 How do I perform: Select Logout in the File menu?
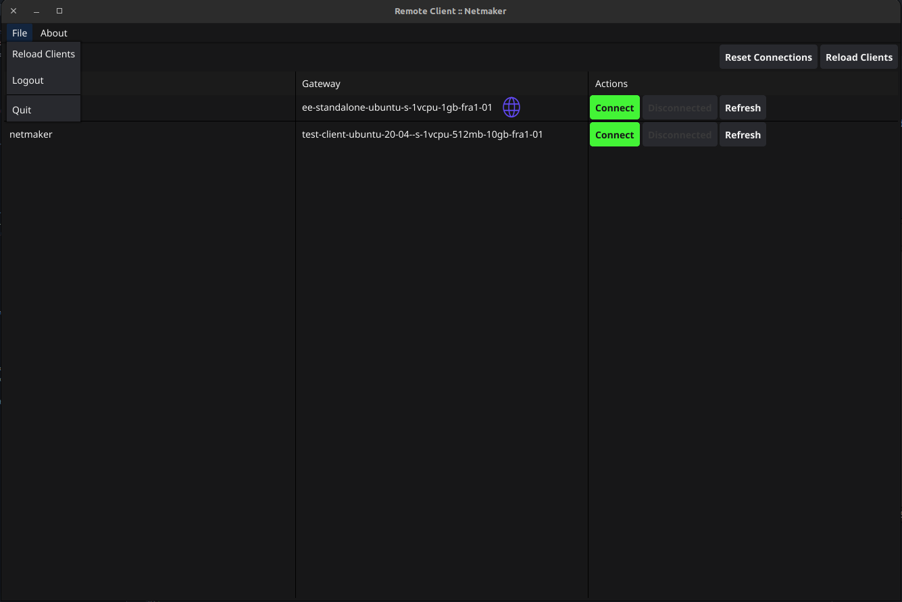click(x=43, y=80)
